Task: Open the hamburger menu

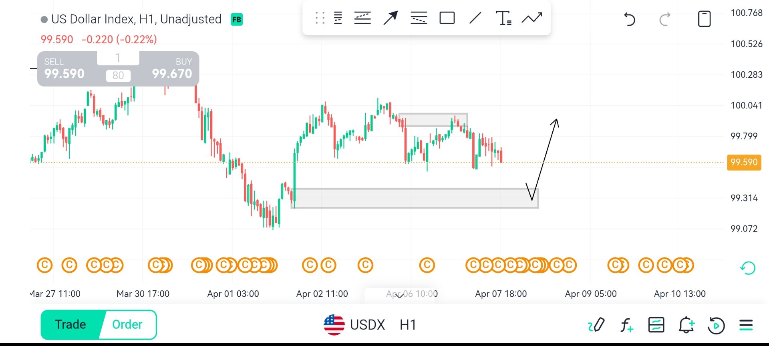Action: [746, 325]
